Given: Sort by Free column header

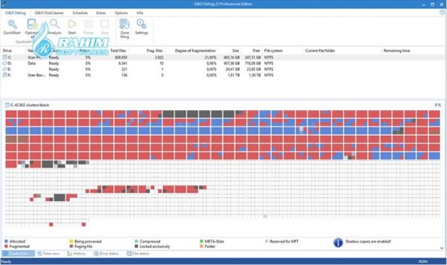Looking at the screenshot, I should pos(256,51).
